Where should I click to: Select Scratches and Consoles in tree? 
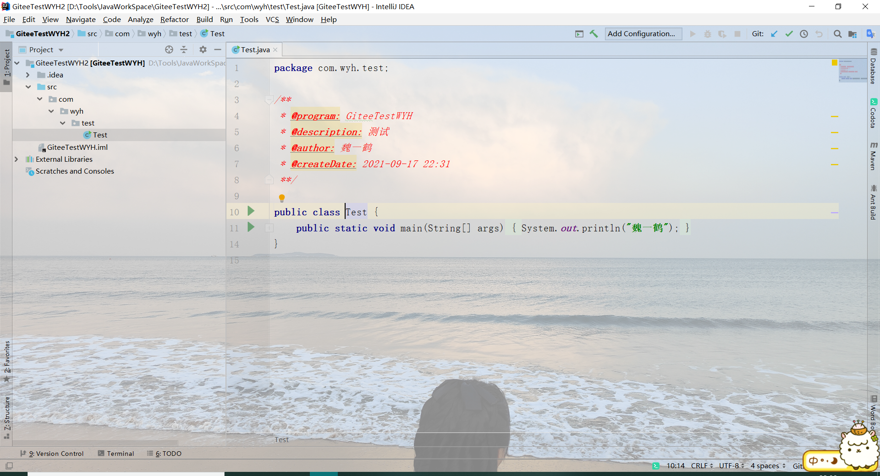pyautogui.click(x=70, y=171)
